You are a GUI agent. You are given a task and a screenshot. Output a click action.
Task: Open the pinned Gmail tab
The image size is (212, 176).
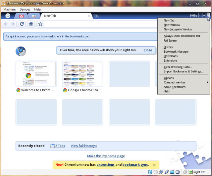pos(21,16)
